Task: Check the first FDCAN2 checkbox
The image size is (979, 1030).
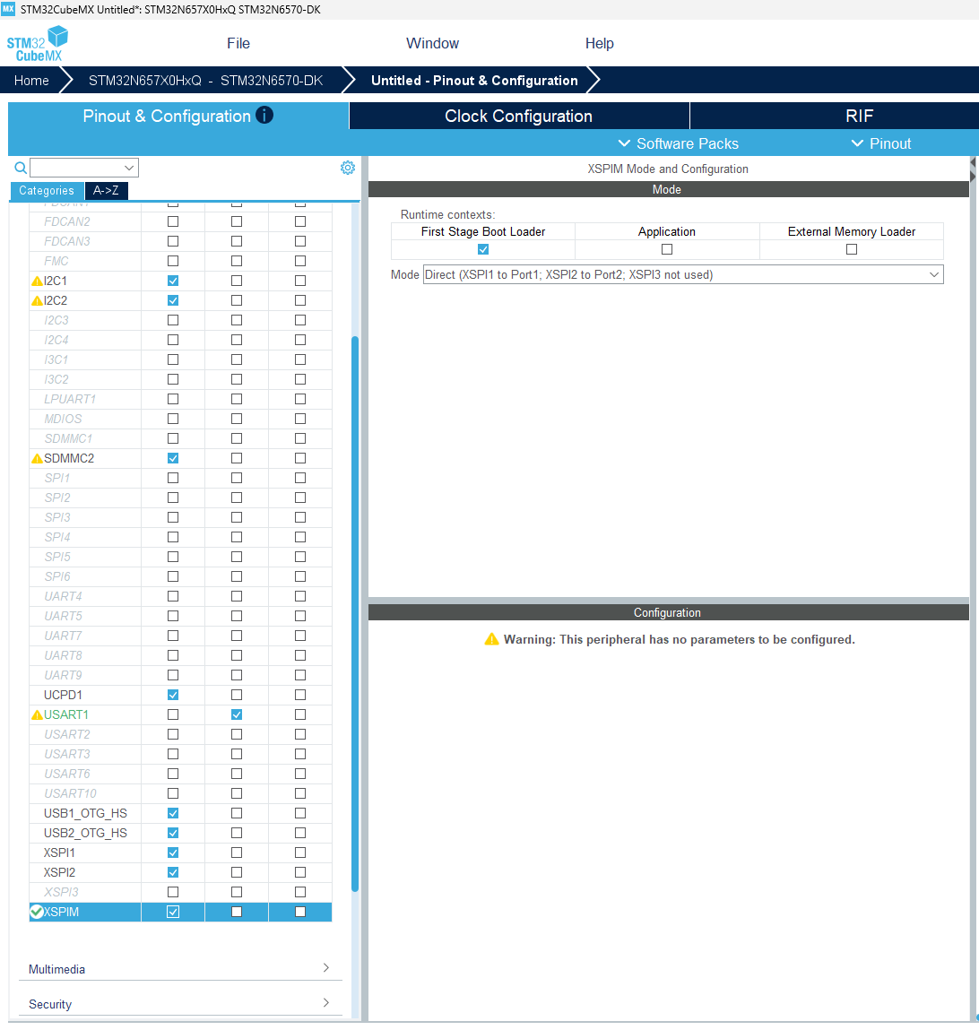Action: tap(173, 221)
